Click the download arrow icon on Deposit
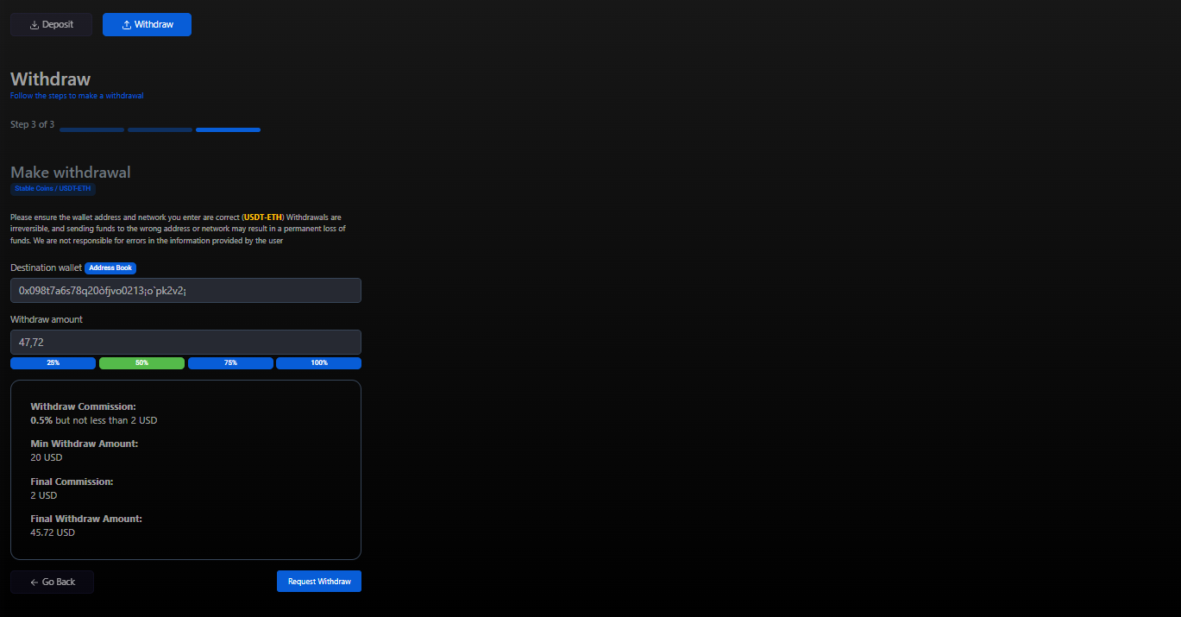 click(x=35, y=25)
